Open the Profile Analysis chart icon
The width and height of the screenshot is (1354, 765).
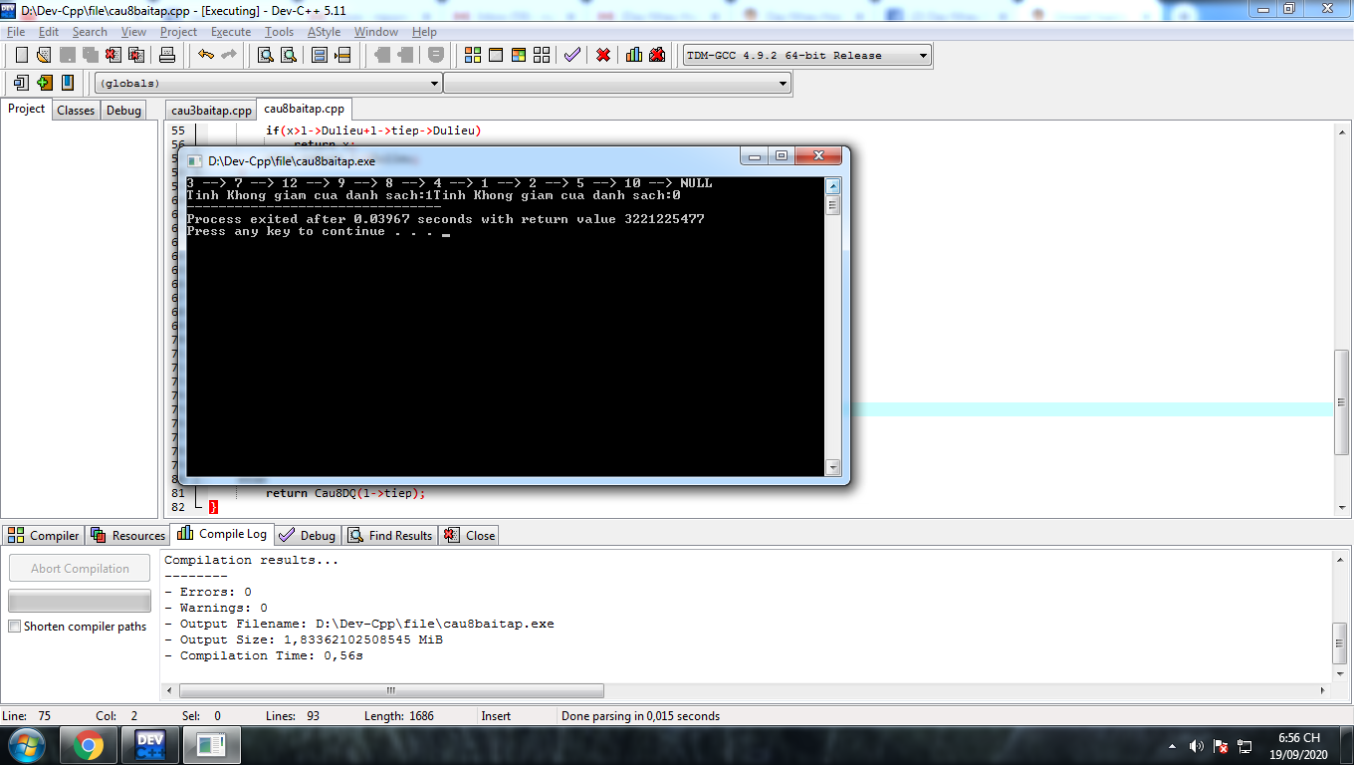634,55
